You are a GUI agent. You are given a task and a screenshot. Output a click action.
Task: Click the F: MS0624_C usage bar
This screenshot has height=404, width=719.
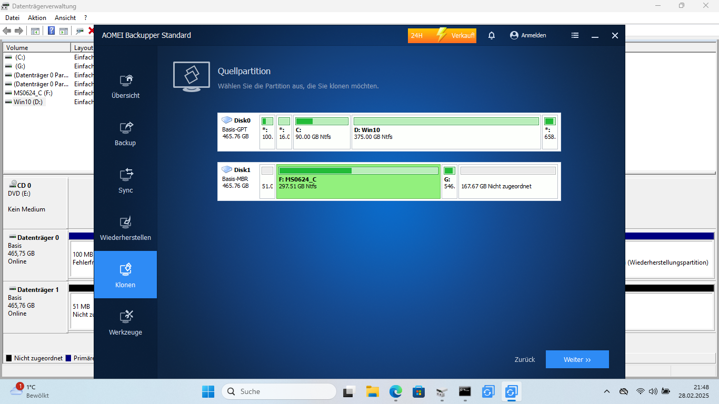[x=358, y=170]
